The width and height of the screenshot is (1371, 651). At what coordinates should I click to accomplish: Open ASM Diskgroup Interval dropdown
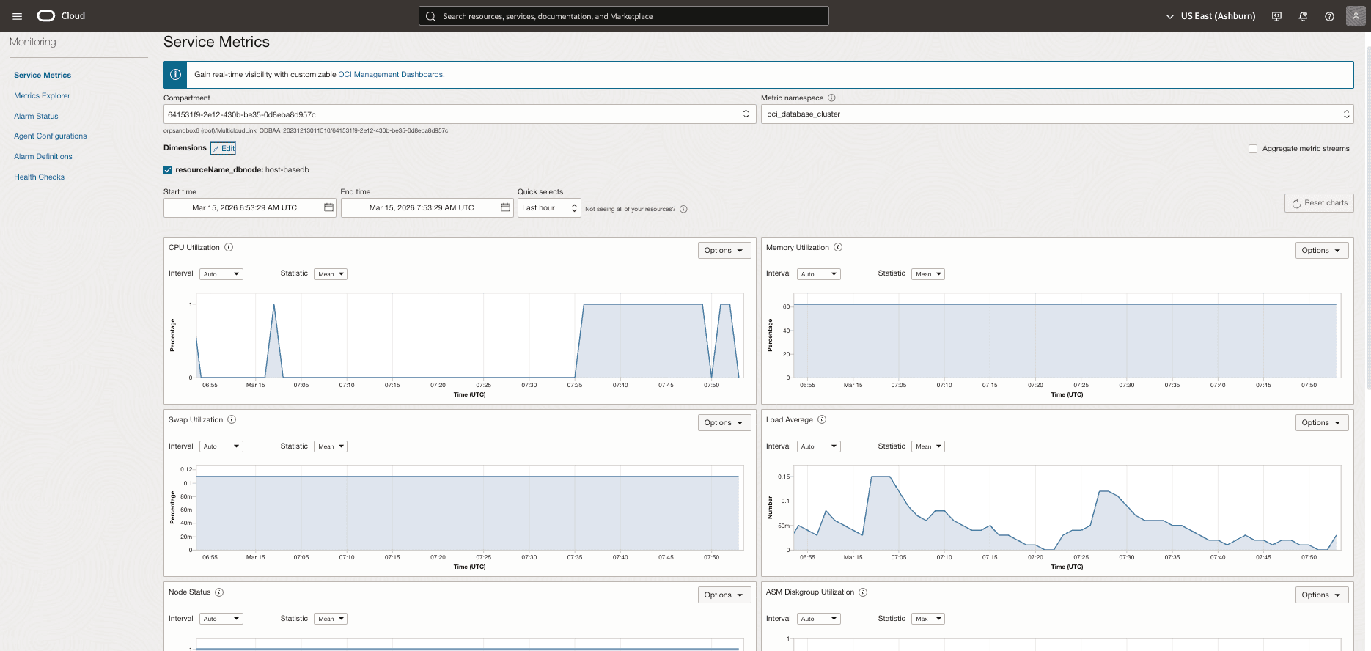click(818, 619)
